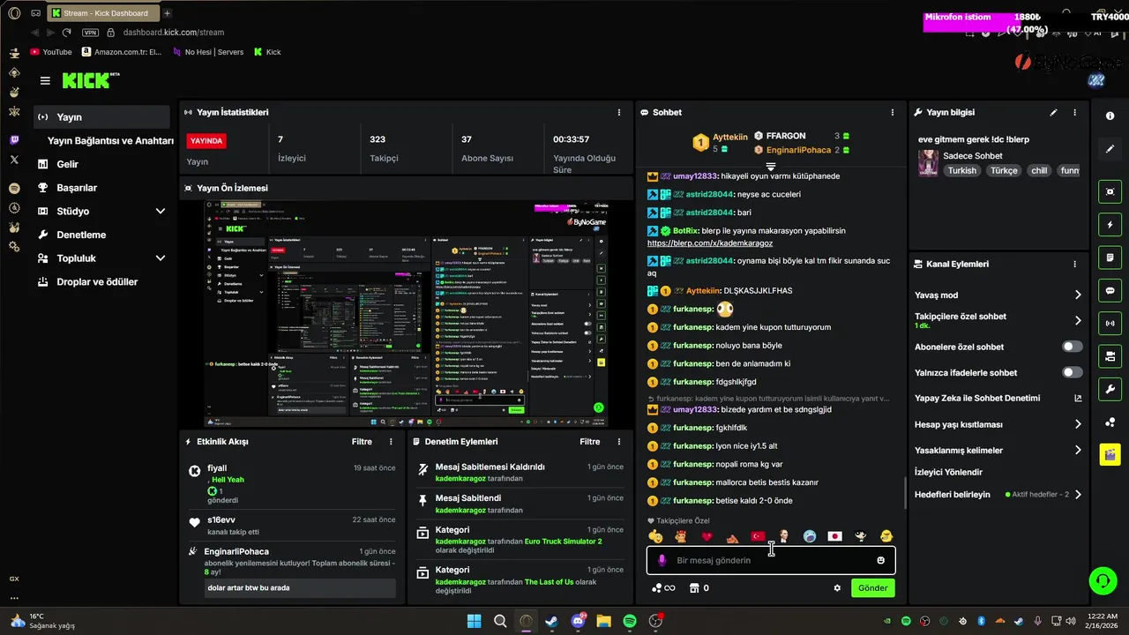The image size is (1129, 635).
Task: Open No Hesi | Servers bookmark
Action: click(x=208, y=52)
